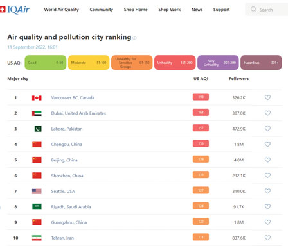Toggle favorite heart for Tehran, Iran
288x246 pixels.
tap(267, 238)
